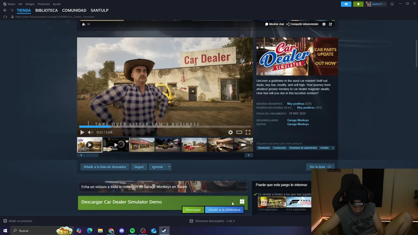Open the announcements megaphone button
The width and height of the screenshot is (418, 235).
point(346,4)
